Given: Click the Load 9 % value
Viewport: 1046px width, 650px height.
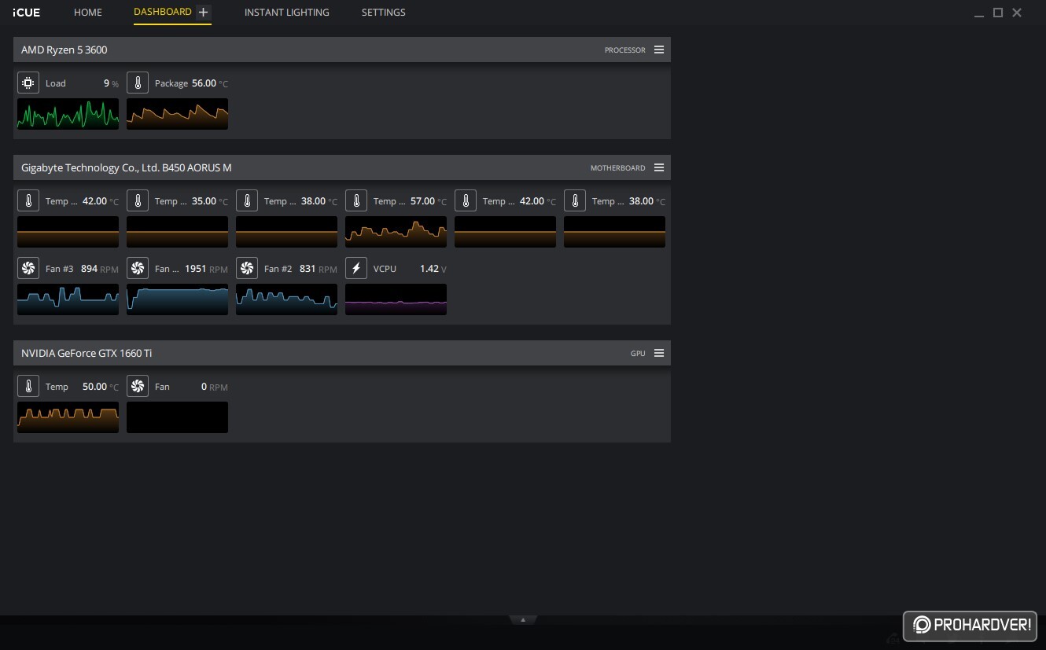Looking at the screenshot, I should point(111,83).
